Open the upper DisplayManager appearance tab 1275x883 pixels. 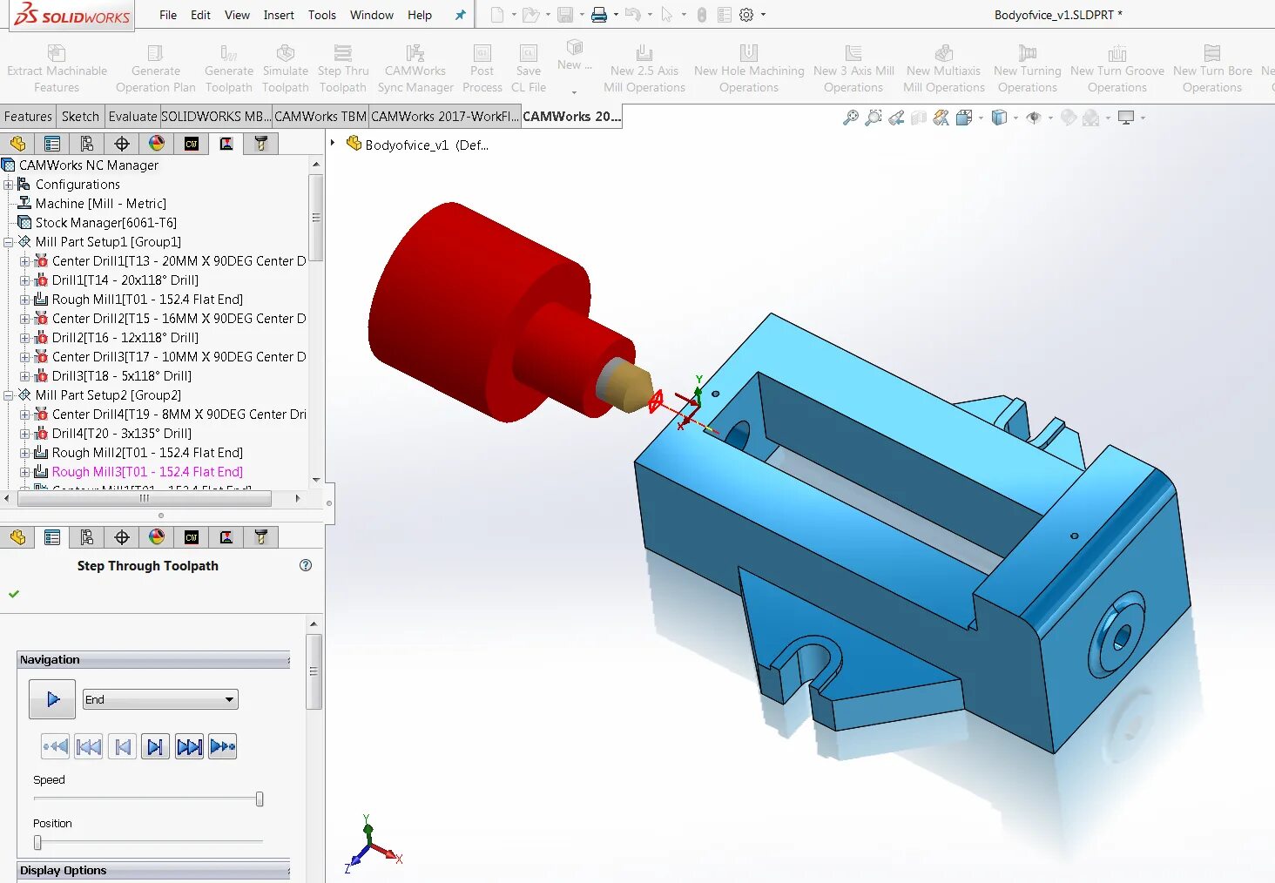point(157,144)
